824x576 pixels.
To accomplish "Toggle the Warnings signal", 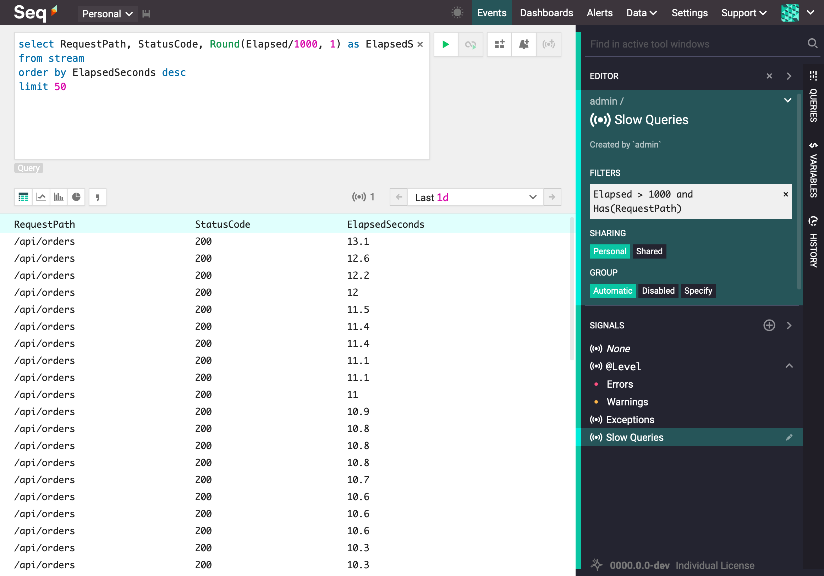I will pyautogui.click(x=627, y=402).
